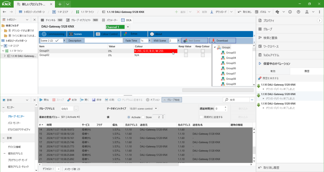Click the 保存 save disk icon
This screenshot has width=324, height=172.
[94, 100]
